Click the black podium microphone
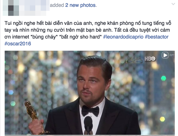178x136 pixels. click(88, 125)
